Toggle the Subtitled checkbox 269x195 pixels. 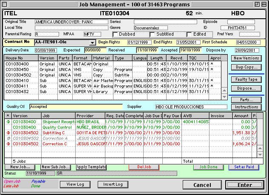coord(152,34)
